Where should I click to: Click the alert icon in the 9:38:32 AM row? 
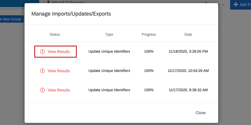[x=43, y=90]
